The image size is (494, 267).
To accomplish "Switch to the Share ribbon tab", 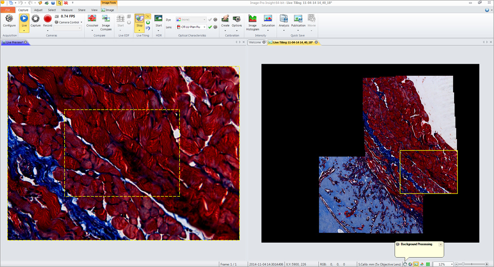I will pyautogui.click(x=82, y=10).
